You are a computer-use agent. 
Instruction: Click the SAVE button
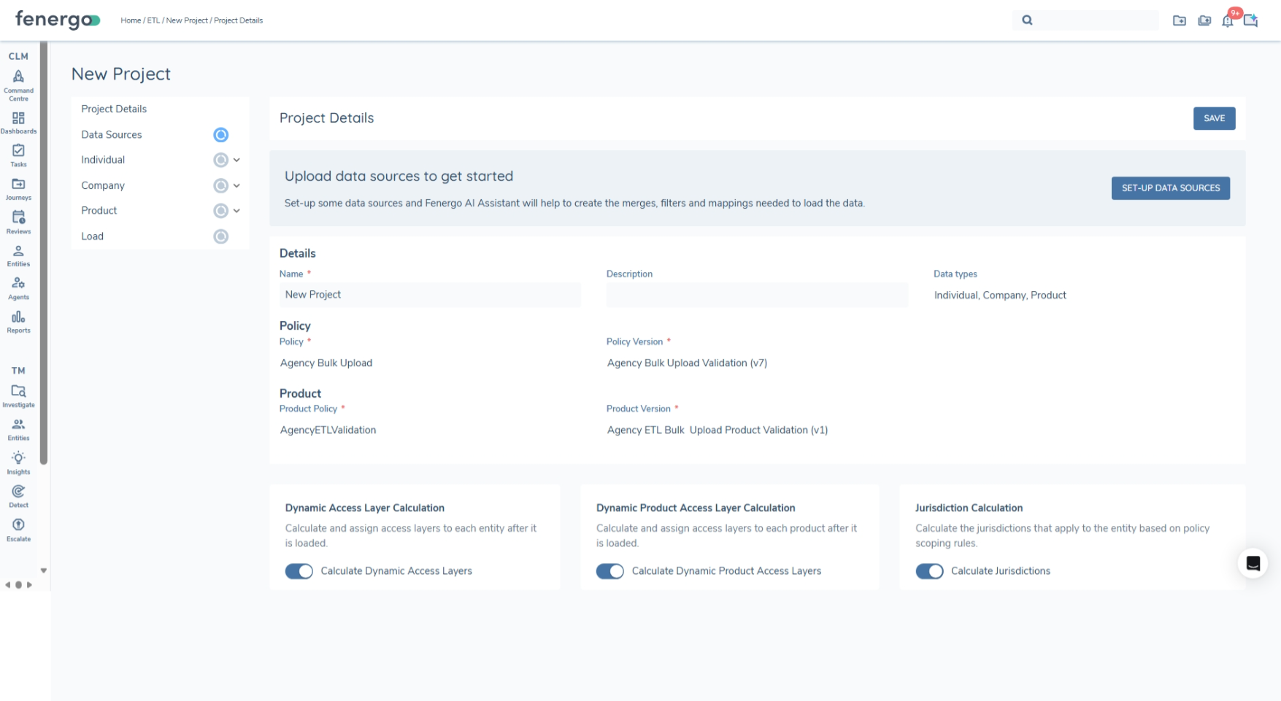(x=1214, y=118)
